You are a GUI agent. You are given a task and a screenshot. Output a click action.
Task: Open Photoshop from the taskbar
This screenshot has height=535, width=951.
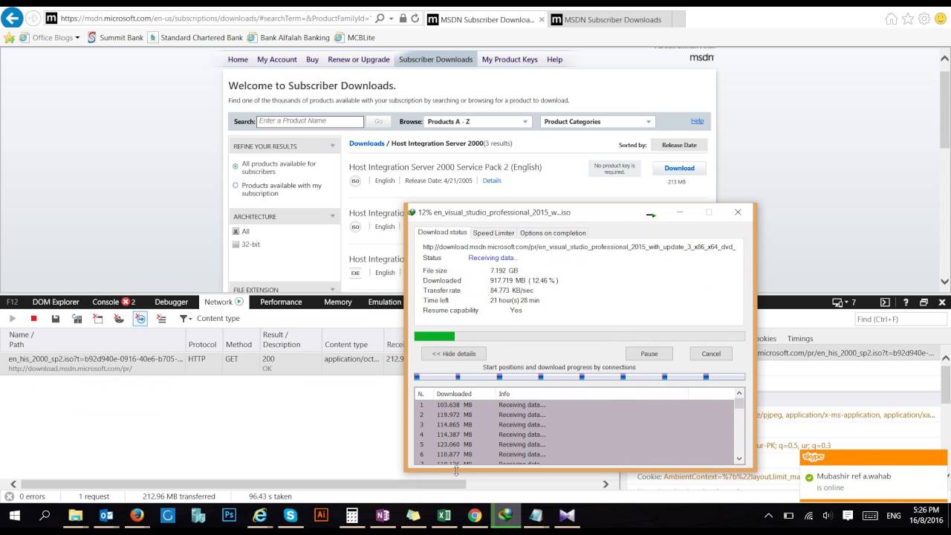(229, 515)
